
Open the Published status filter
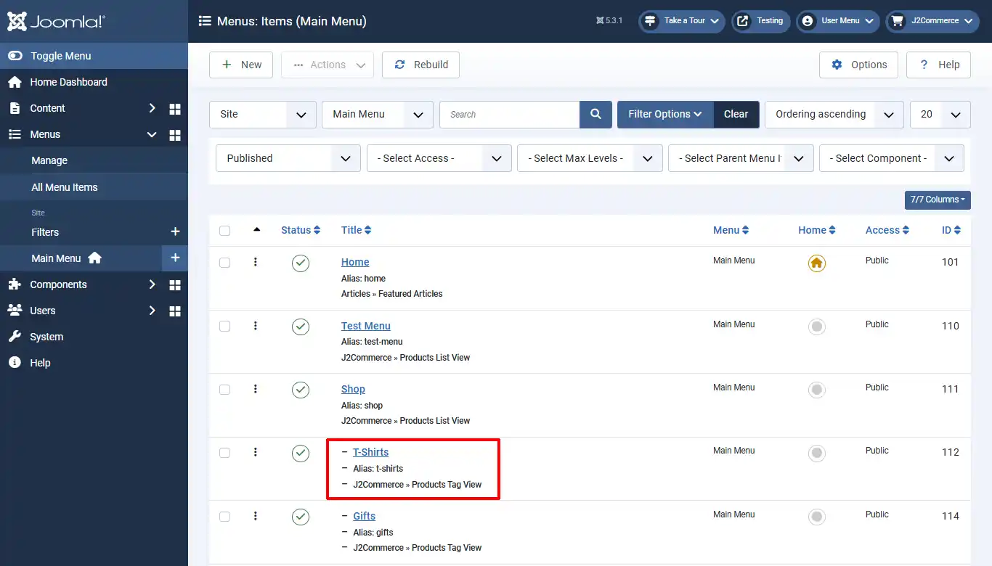pyautogui.click(x=288, y=158)
